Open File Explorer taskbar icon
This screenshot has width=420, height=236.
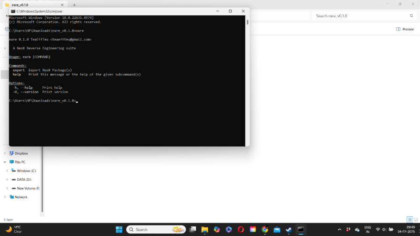pos(205,229)
